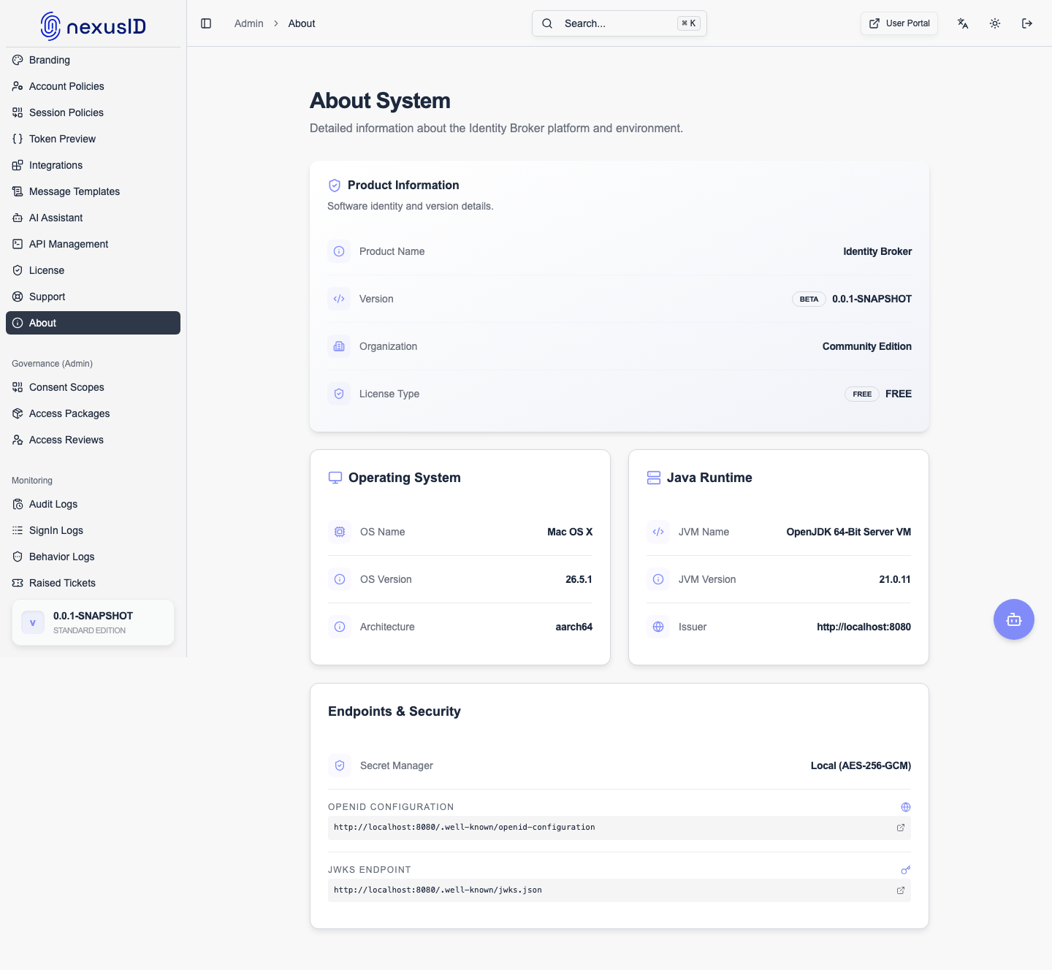Screen dimensions: 1052x970
Task: Go to Session Policies page
Action: pos(93,112)
